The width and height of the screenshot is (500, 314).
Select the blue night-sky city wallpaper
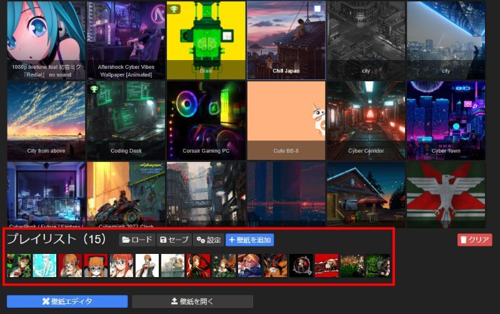click(x=446, y=40)
